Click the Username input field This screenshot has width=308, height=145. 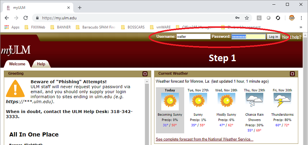(x=193, y=37)
